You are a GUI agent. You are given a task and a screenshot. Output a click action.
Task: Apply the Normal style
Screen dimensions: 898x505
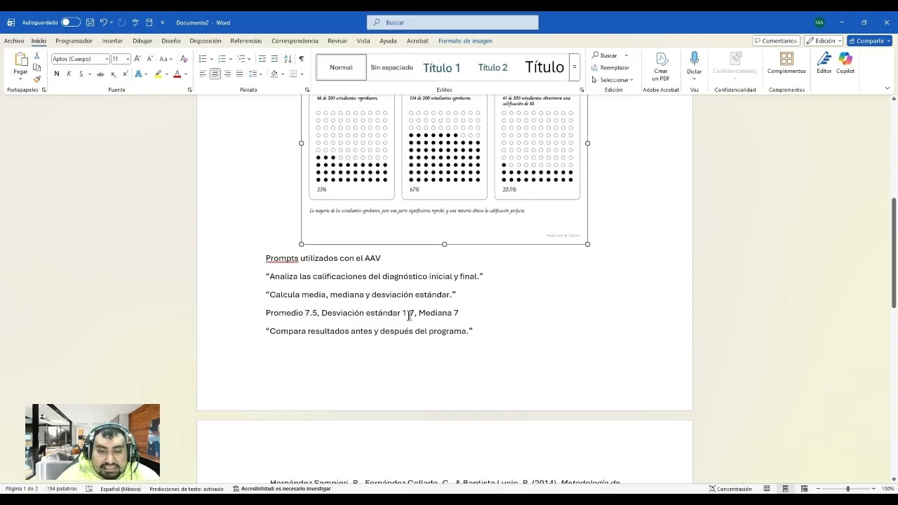click(341, 67)
